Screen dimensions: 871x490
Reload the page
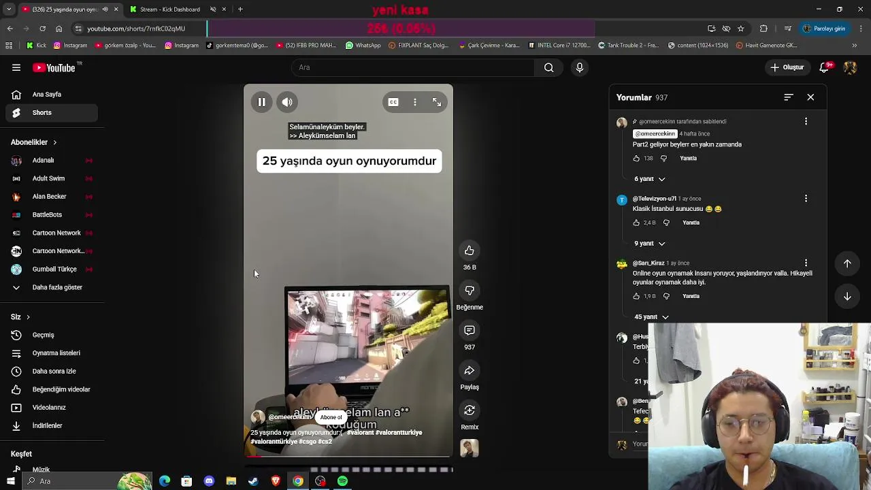tap(42, 29)
